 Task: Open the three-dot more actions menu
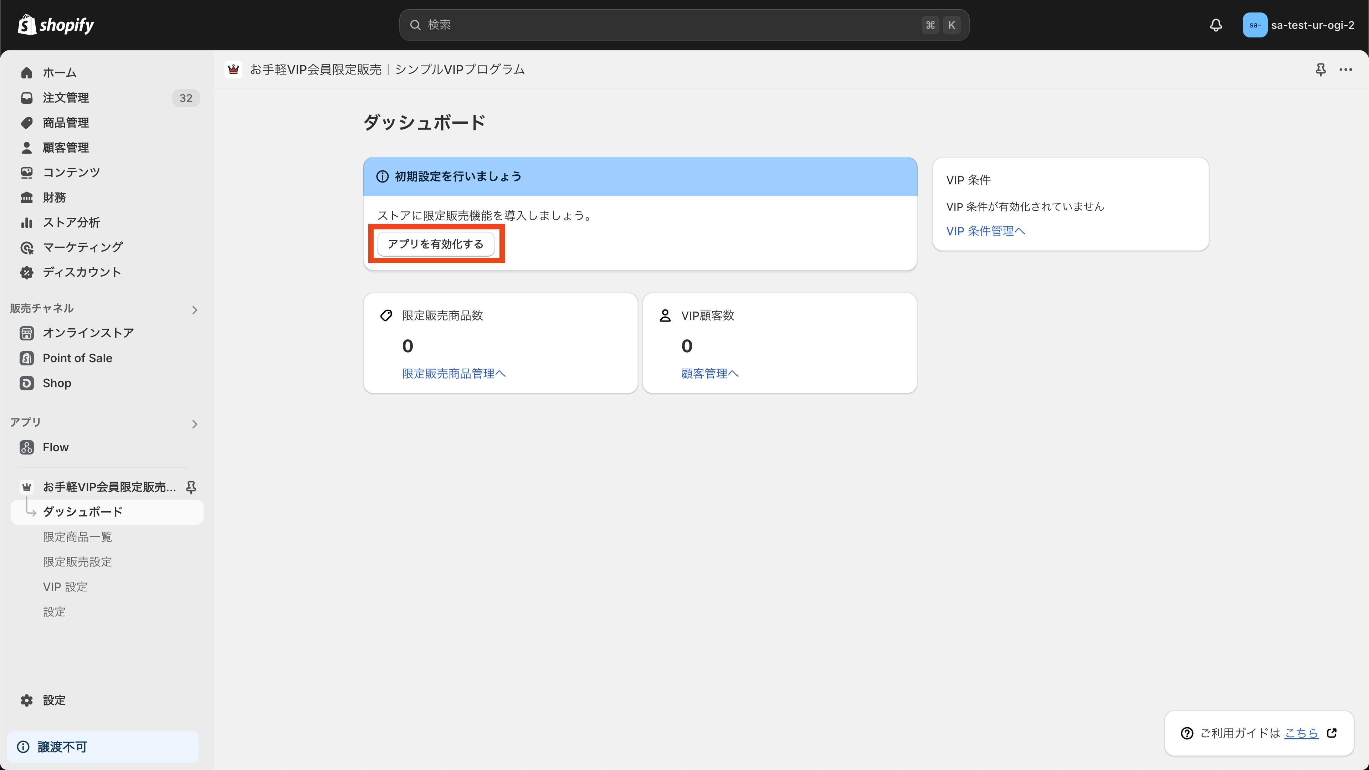point(1345,70)
